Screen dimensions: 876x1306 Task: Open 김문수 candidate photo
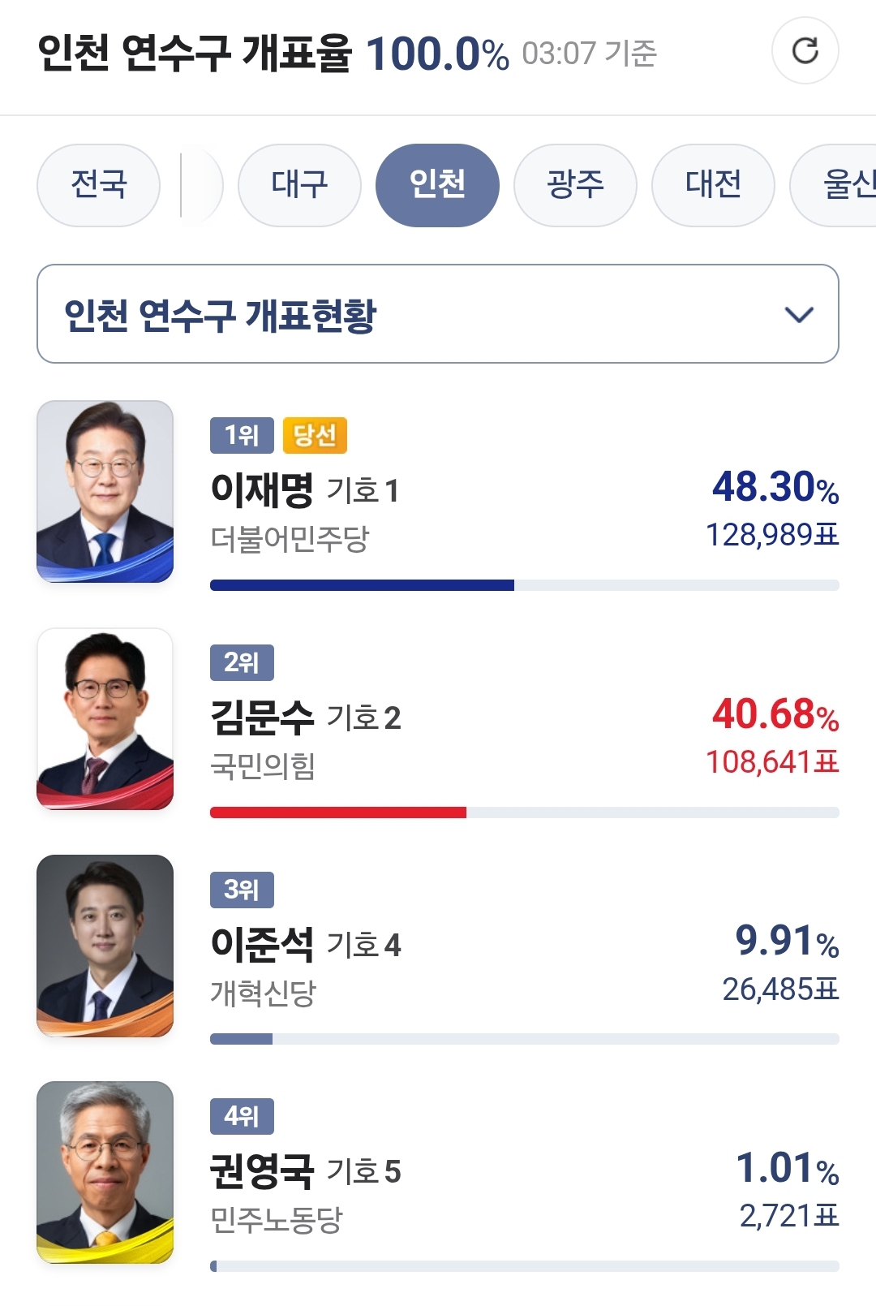[x=105, y=719]
